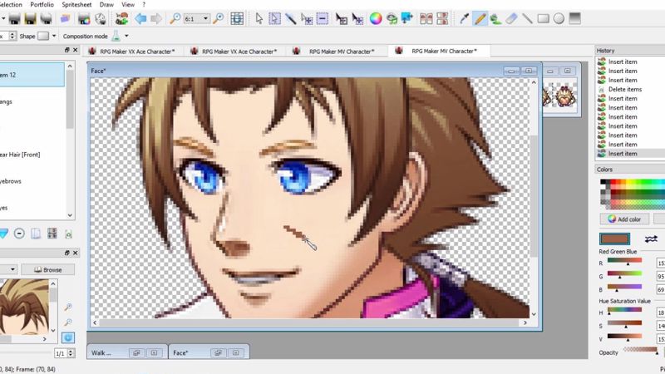Click the deselect (minus) selection icon

(x=323, y=18)
